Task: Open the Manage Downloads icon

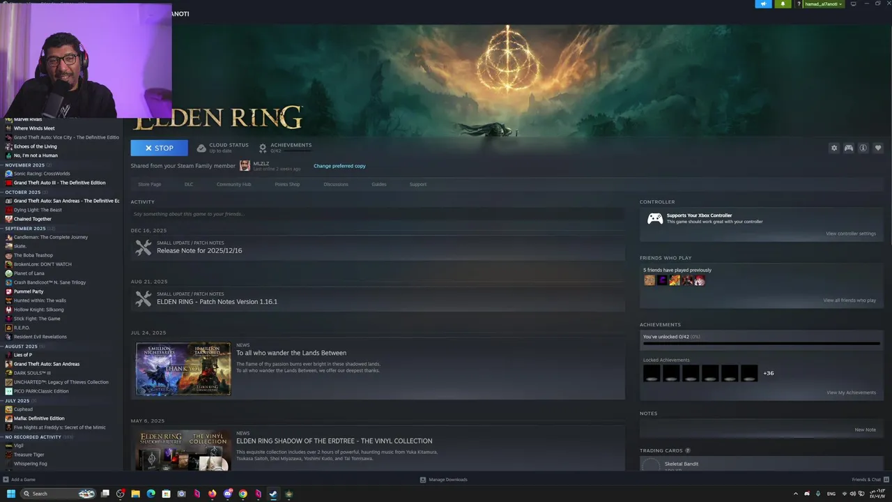Action: click(x=423, y=480)
